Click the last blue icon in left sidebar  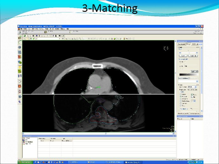click(20, 102)
